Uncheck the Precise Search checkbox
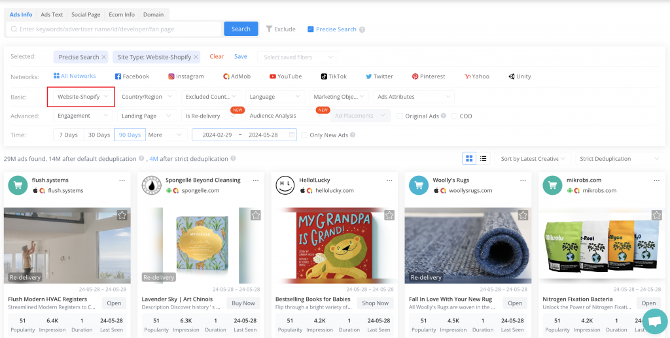Viewport: 670px width, 338px height. (311, 29)
